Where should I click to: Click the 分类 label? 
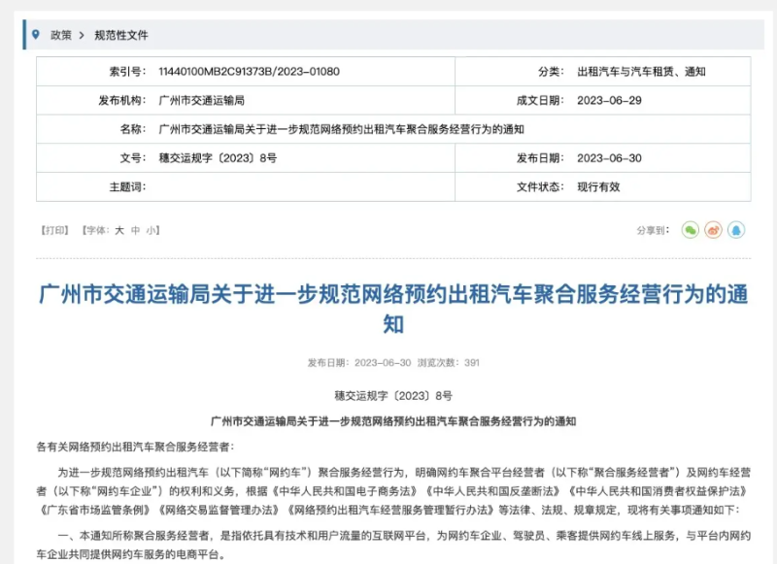point(552,71)
